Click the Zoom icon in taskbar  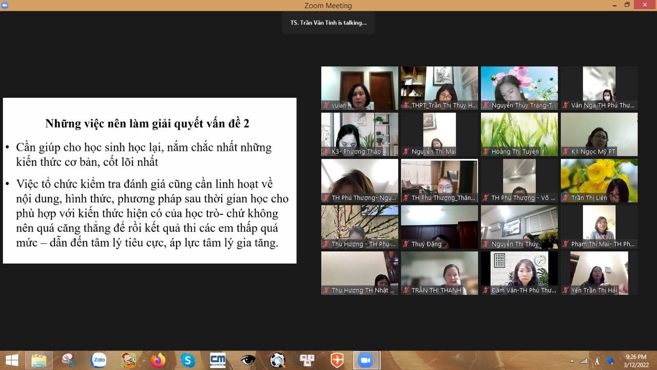(x=366, y=360)
